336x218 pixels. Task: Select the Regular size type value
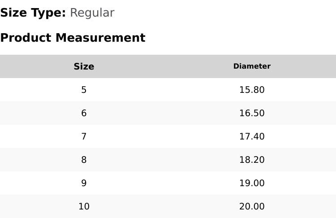tap(92, 13)
